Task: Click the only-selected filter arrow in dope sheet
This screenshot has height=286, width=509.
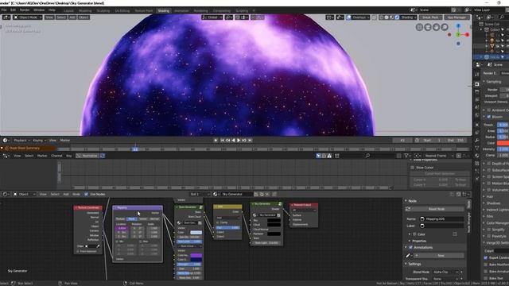Action: tap(318, 156)
